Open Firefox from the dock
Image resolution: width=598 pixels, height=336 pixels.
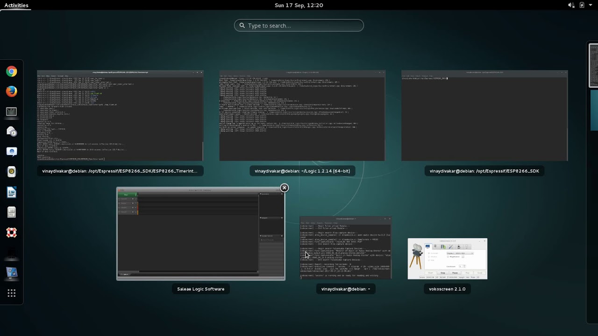click(12, 91)
